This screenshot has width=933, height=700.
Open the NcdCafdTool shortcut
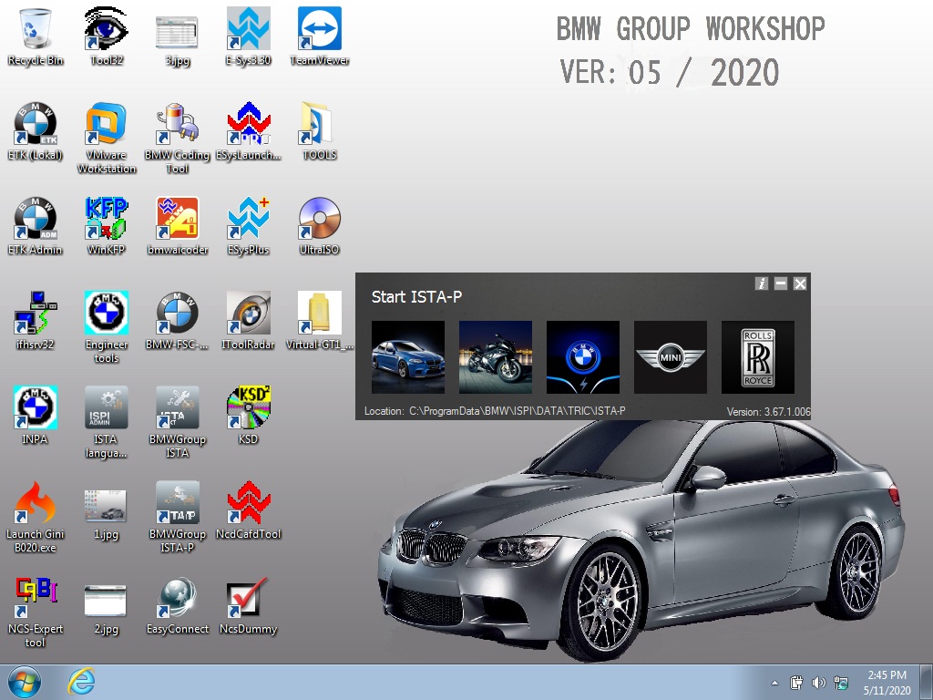tap(248, 510)
